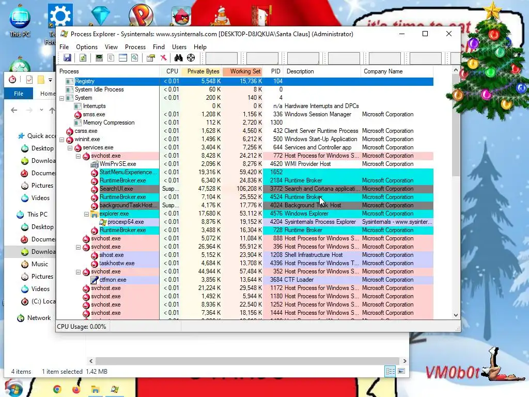Click the WmiPrvSE.exe process icon

[95, 164]
